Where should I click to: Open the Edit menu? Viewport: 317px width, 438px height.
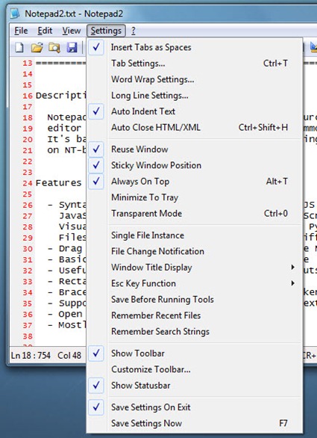coord(45,31)
